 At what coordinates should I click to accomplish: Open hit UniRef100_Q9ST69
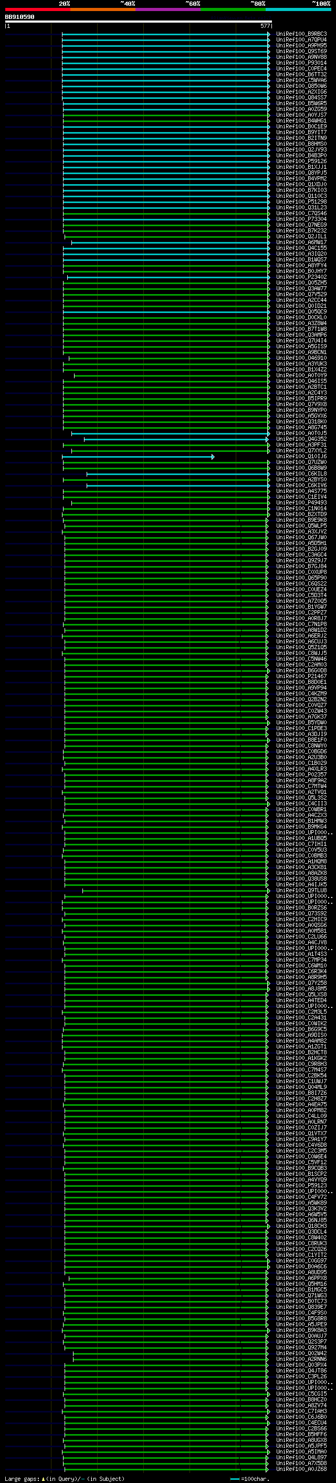301,51
